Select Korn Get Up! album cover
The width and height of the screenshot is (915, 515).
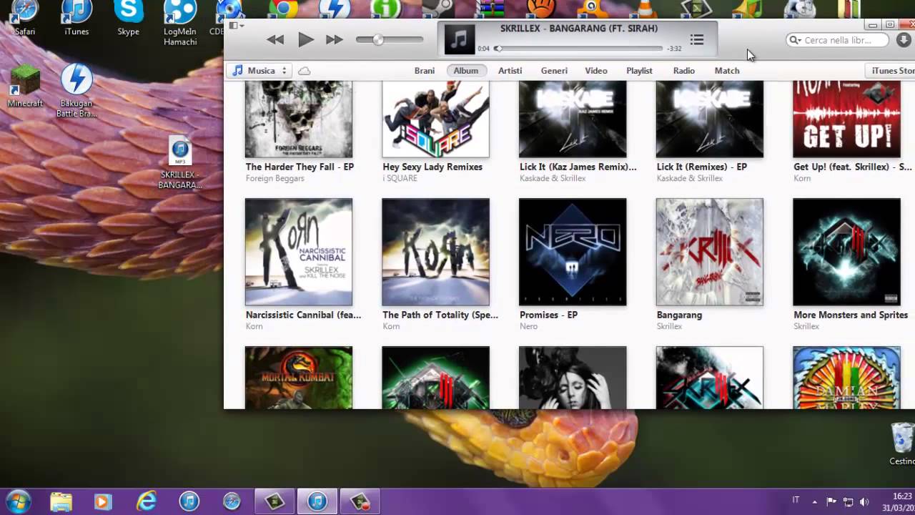[x=846, y=119]
